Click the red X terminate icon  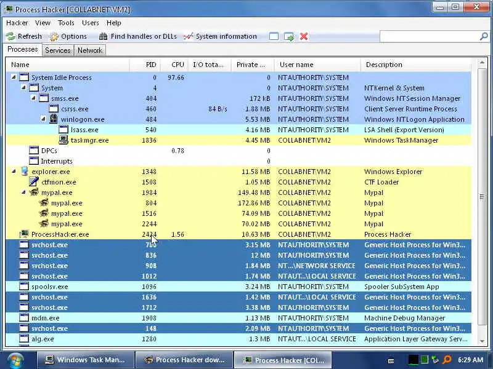coord(303,36)
